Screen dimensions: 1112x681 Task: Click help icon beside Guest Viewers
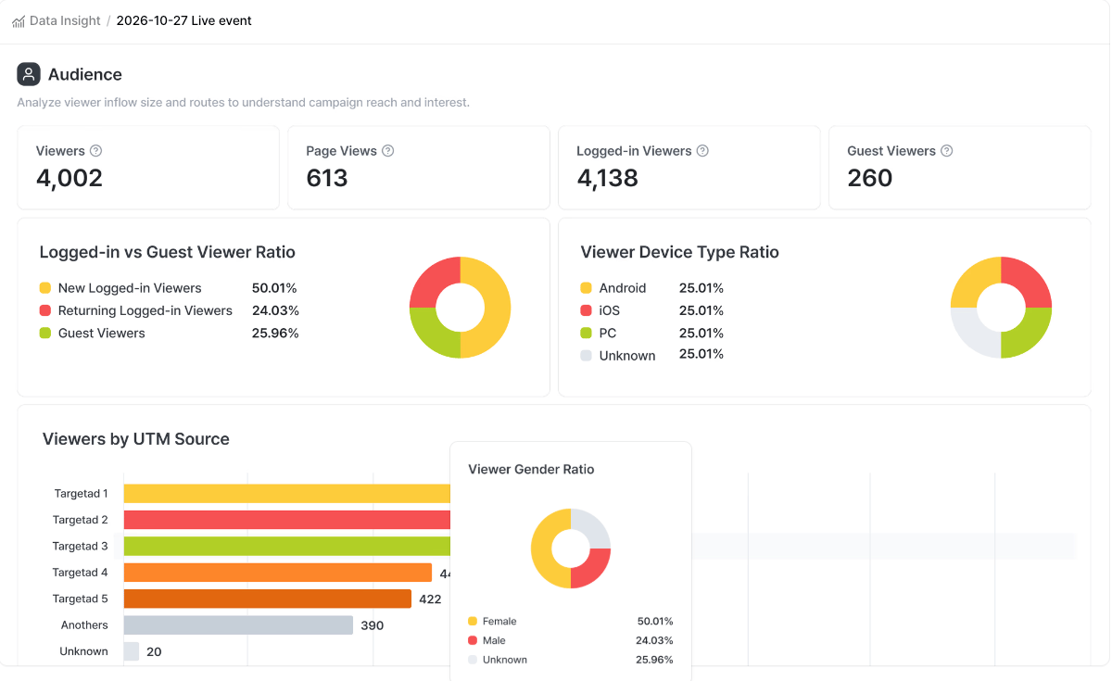pyautogui.click(x=946, y=151)
